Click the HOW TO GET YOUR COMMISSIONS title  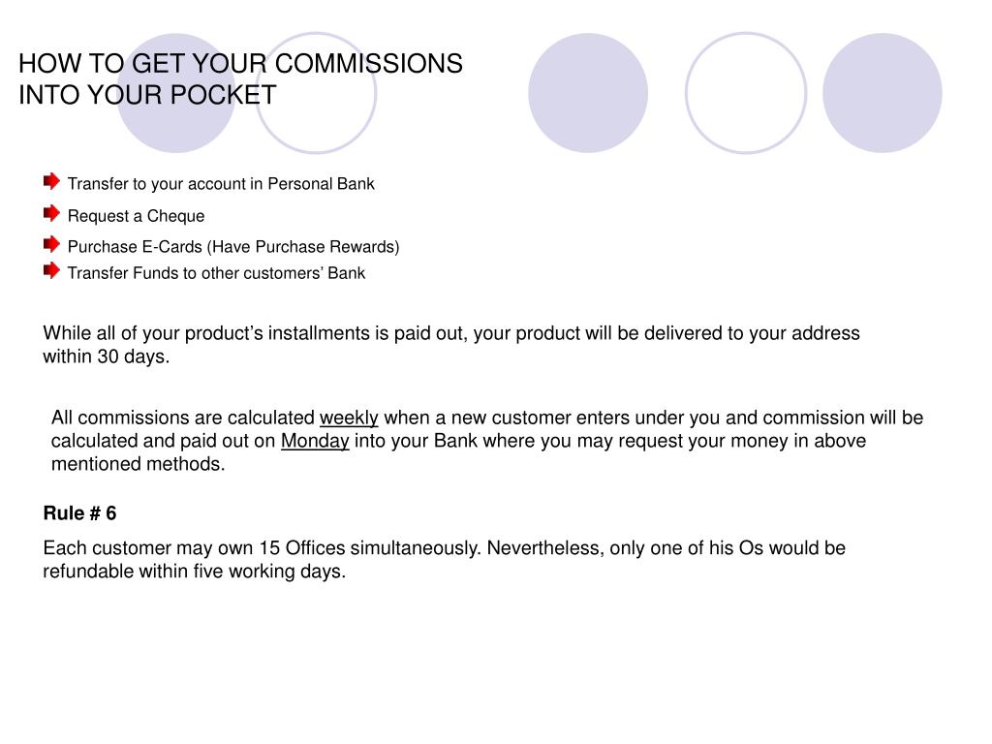click(x=240, y=64)
